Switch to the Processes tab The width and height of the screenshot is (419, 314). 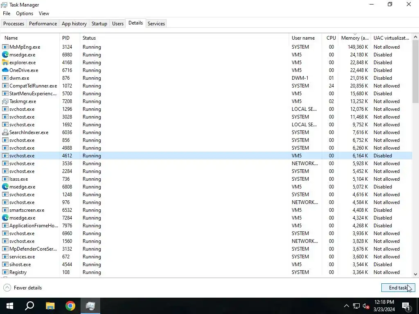(14, 23)
